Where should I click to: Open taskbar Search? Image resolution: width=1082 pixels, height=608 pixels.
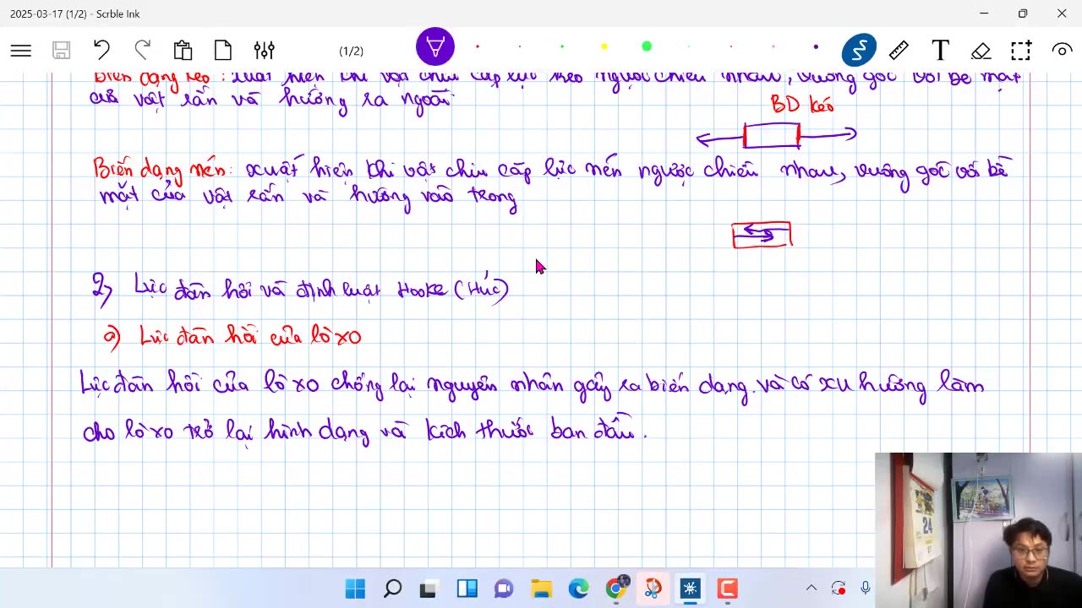coord(392,589)
